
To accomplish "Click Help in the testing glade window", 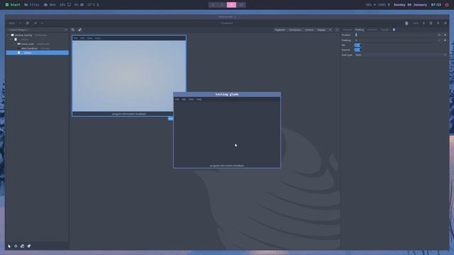I will [x=199, y=99].
